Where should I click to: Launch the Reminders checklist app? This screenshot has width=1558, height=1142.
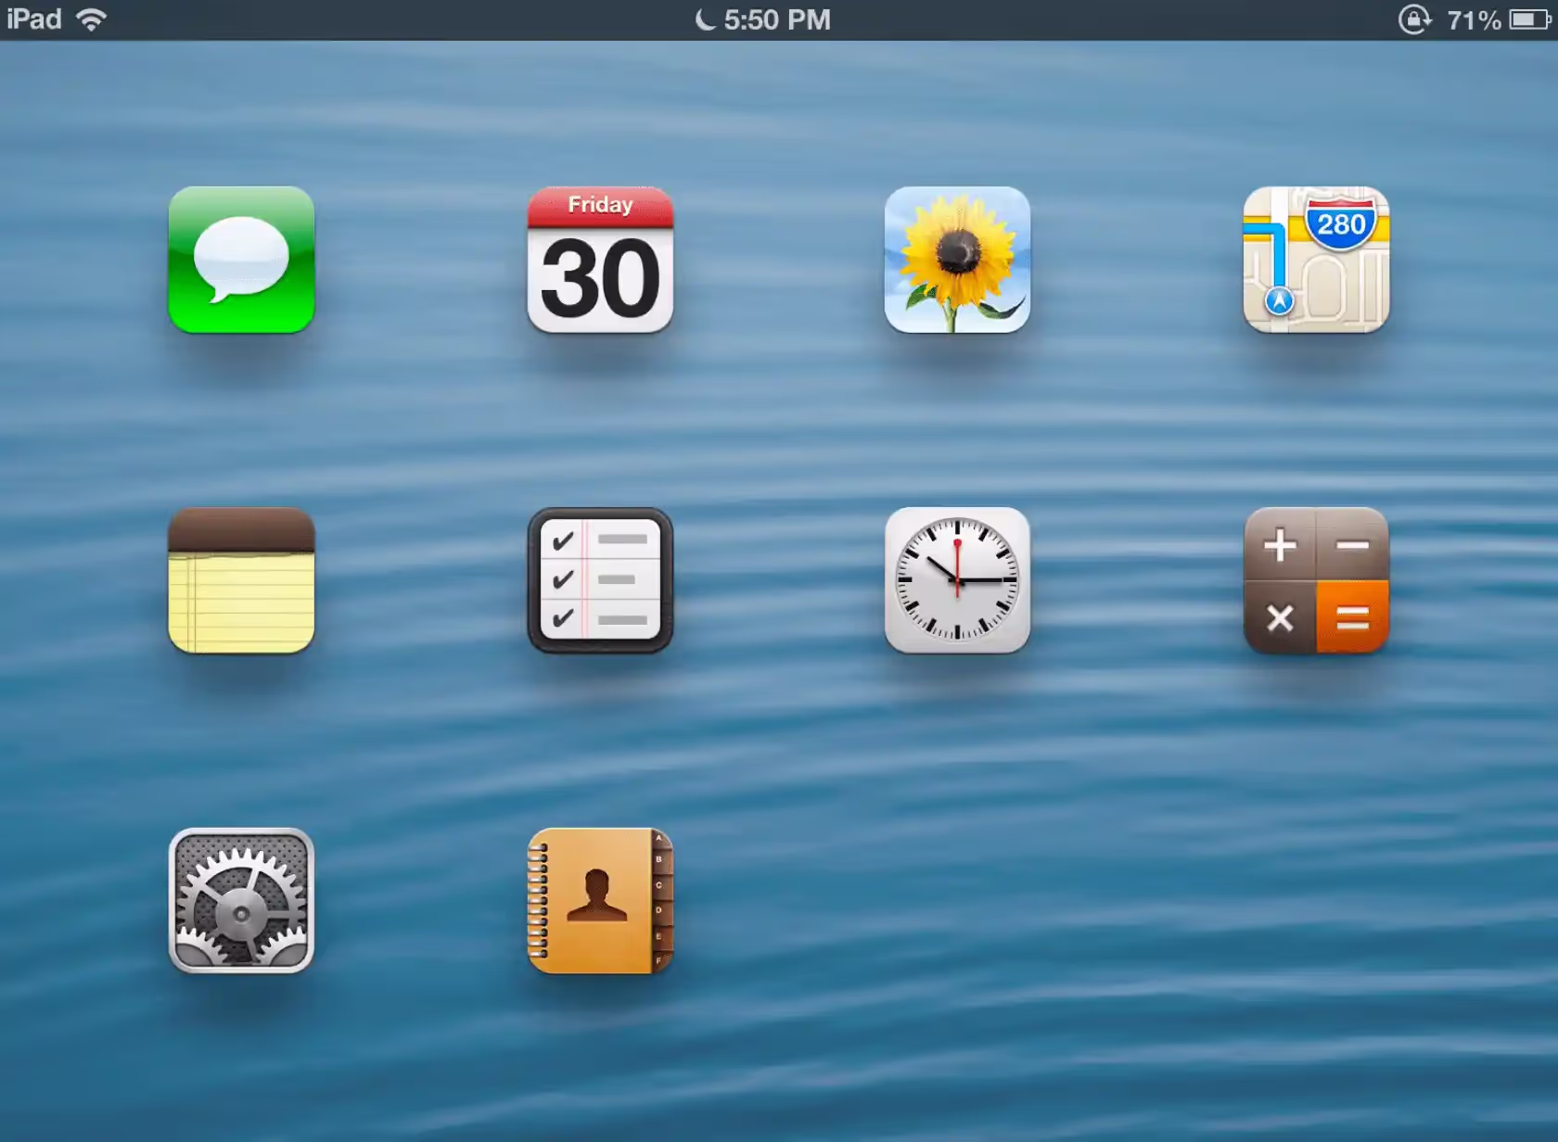(x=599, y=582)
